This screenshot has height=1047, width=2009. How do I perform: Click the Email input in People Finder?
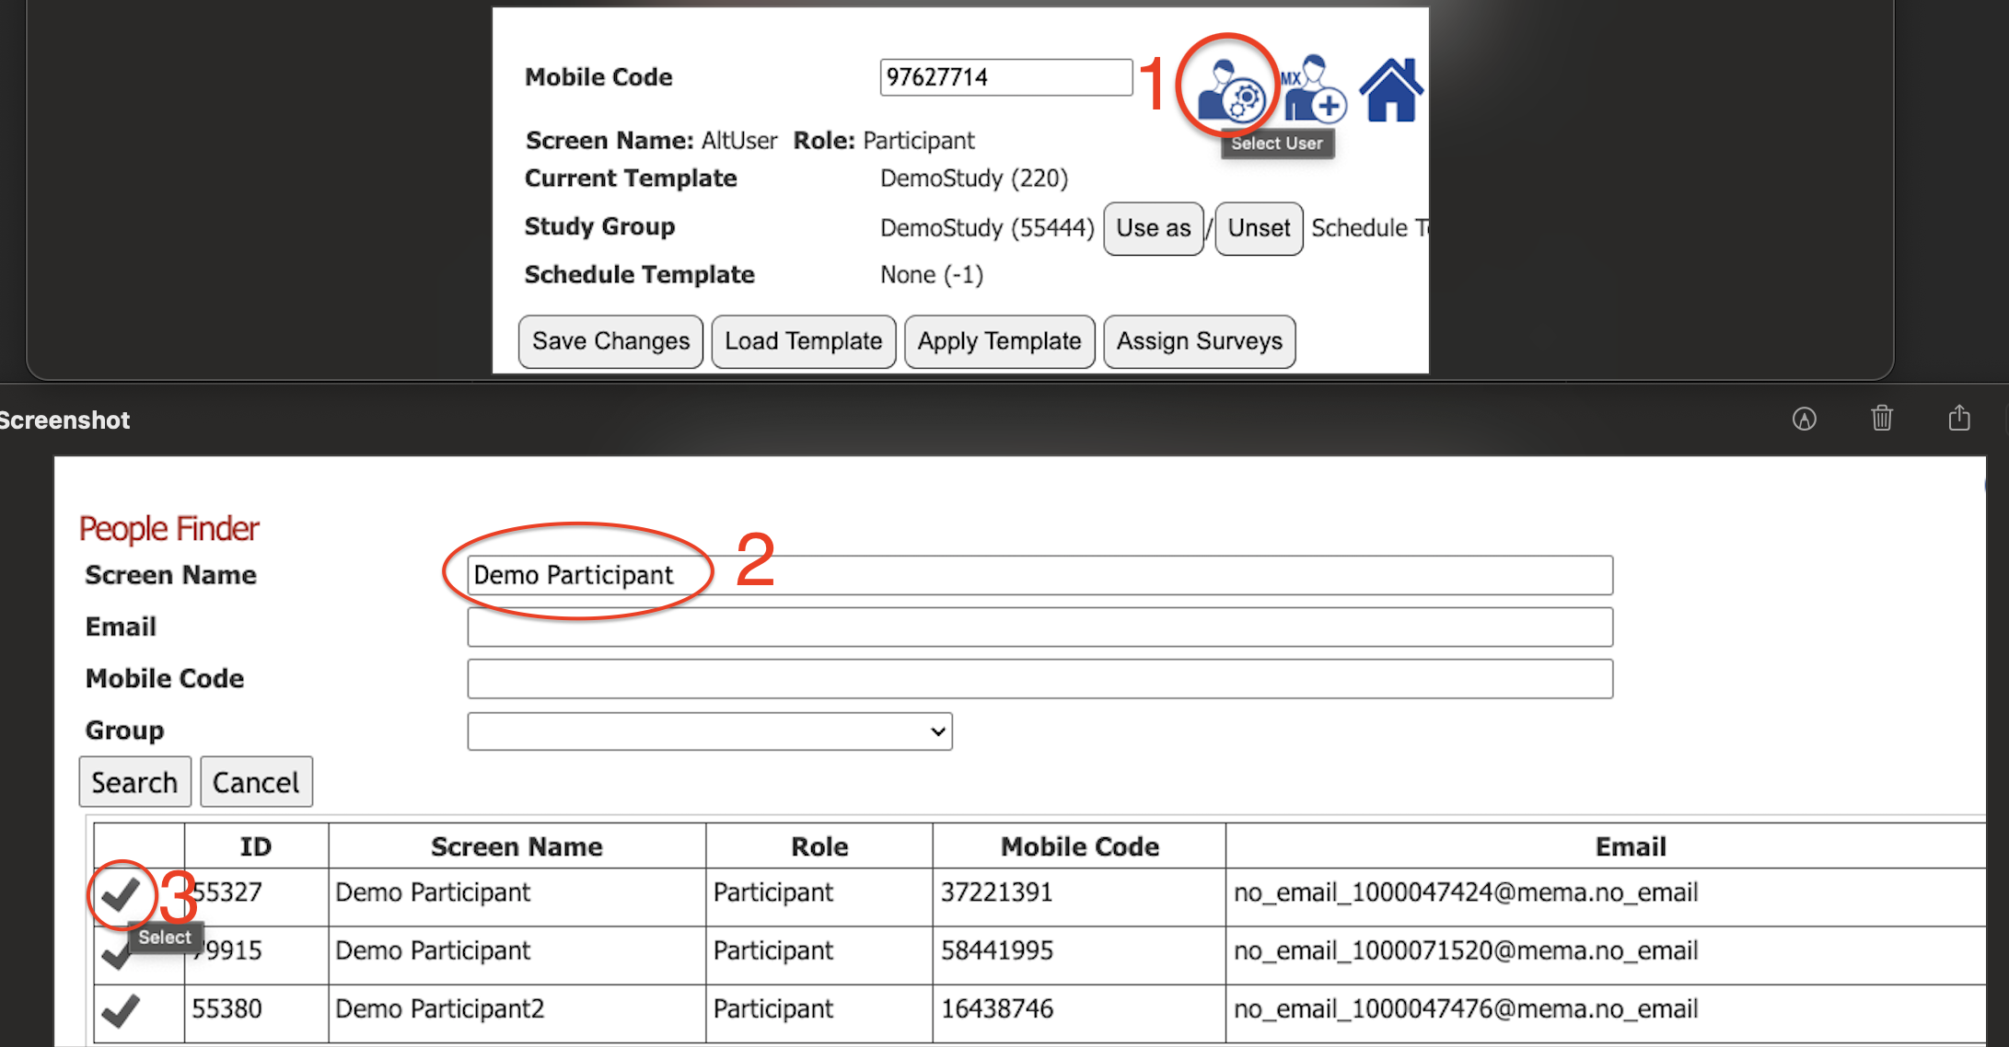1039,627
